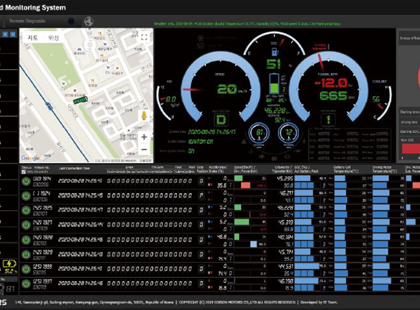
Task: Switch map to 위성 satellite view
Action: tap(54, 37)
